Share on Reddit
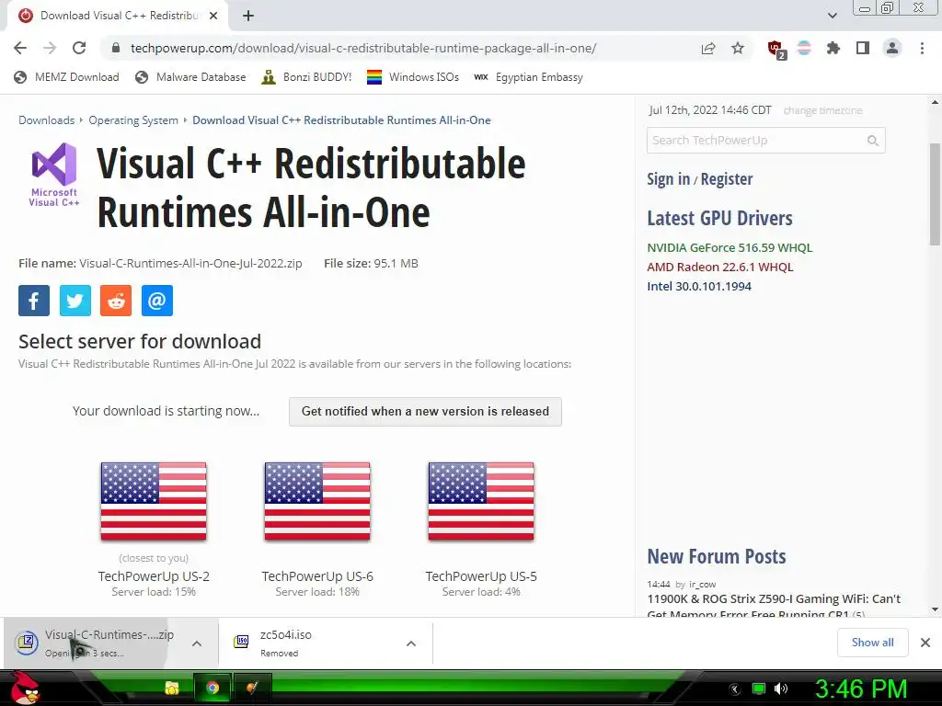Viewport: 942px width, 706px height. pyautogui.click(x=116, y=301)
